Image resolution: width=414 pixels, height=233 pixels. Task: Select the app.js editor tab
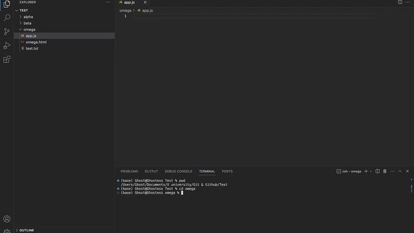(133, 3)
